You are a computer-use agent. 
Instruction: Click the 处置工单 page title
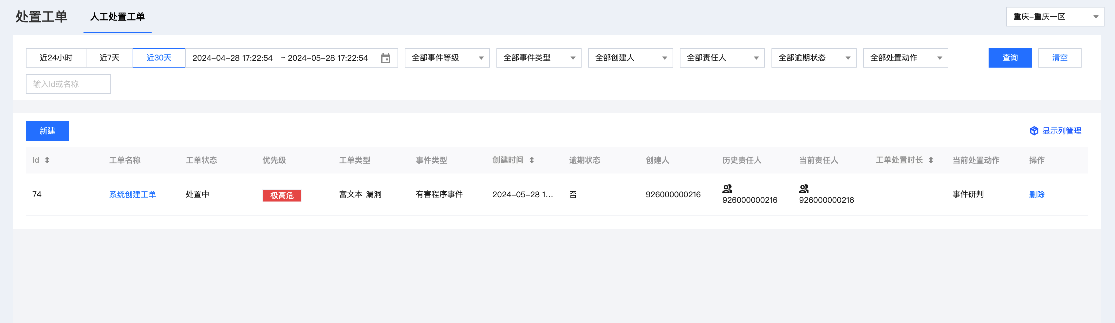42,17
